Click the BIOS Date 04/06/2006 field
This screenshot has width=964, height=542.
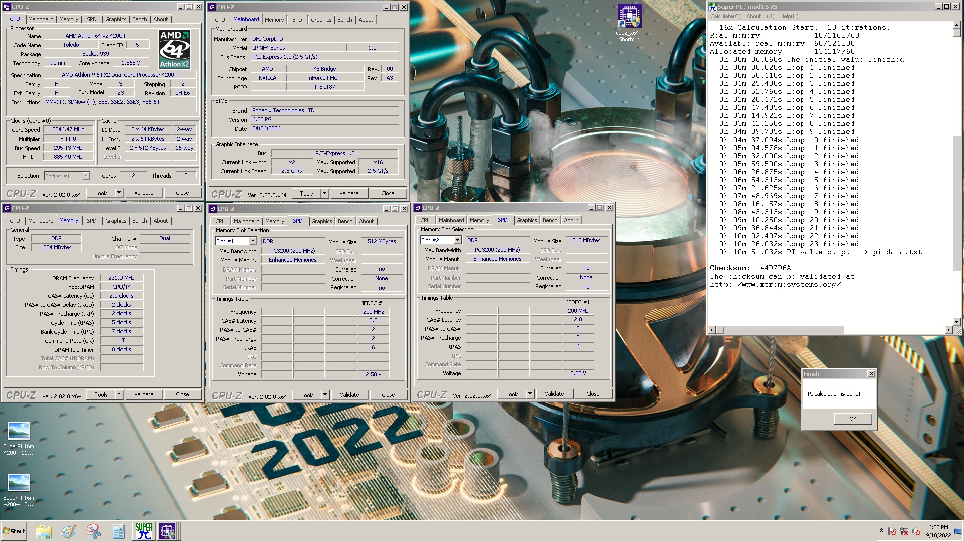(x=324, y=128)
